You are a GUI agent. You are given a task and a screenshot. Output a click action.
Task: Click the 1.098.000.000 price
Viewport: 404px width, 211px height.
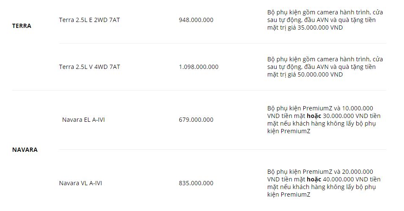[x=198, y=67]
